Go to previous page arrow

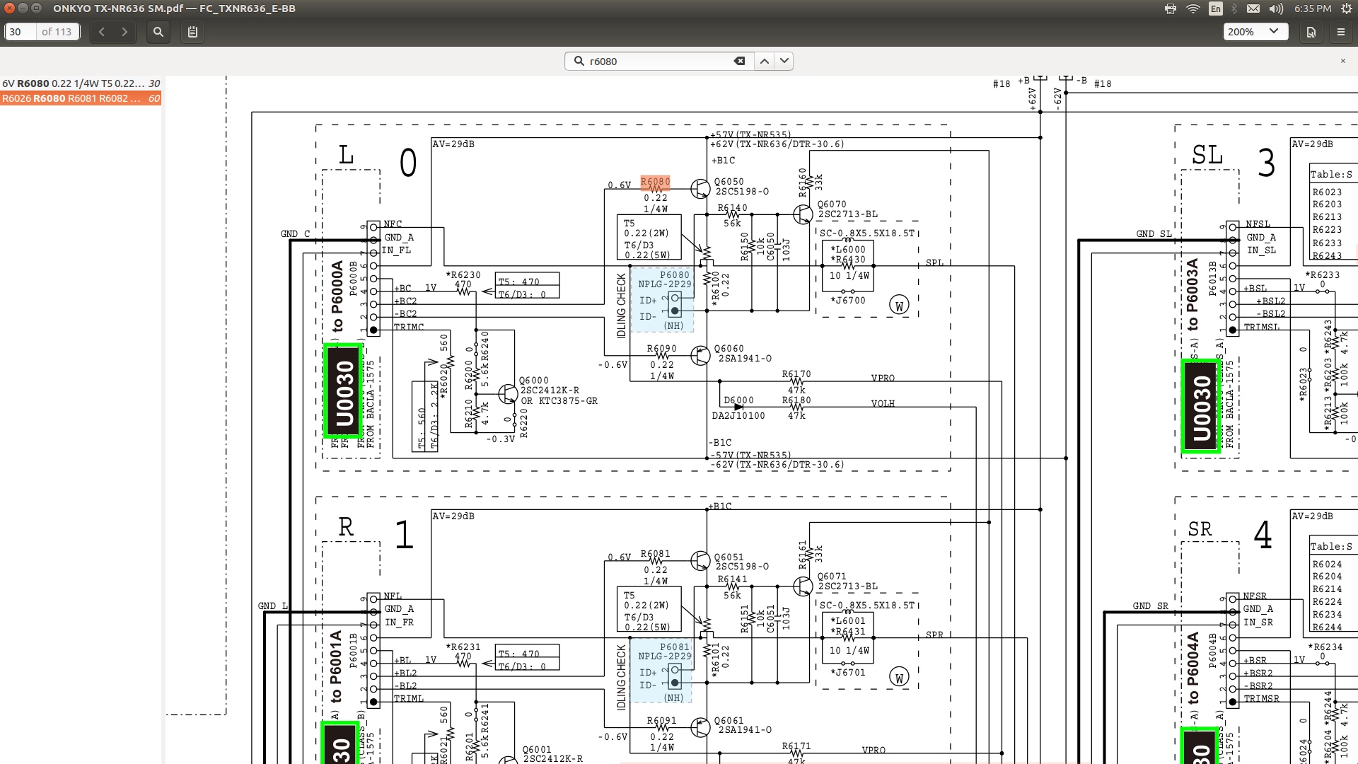point(102,32)
